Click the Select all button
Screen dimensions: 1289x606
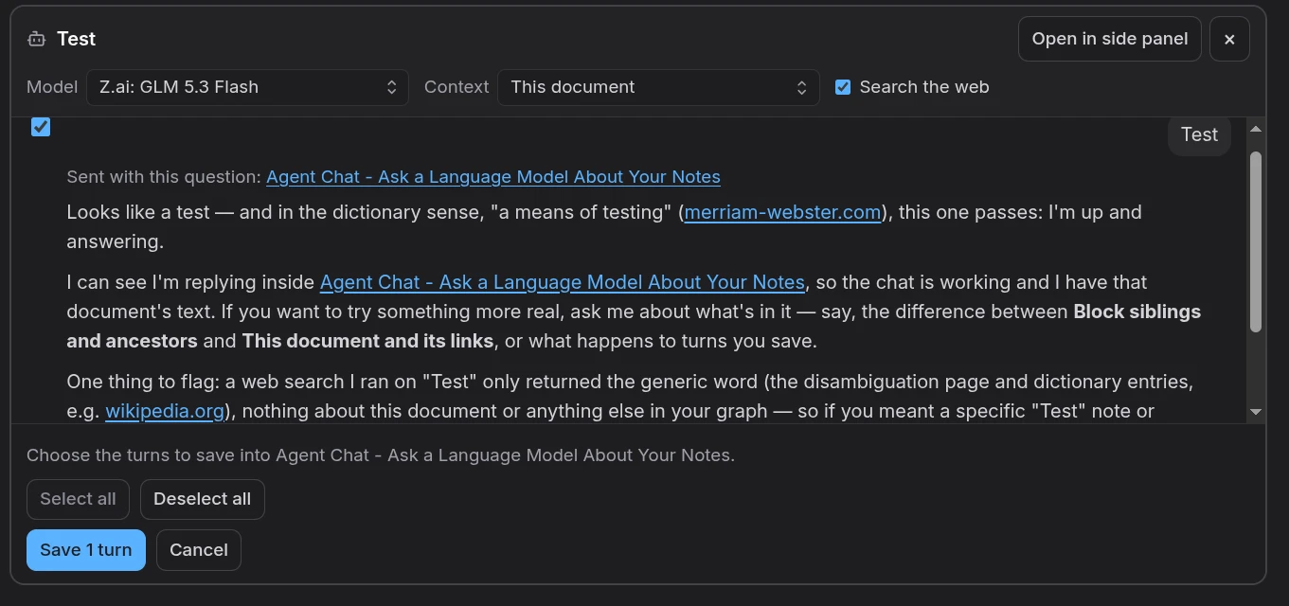coord(79,499)
